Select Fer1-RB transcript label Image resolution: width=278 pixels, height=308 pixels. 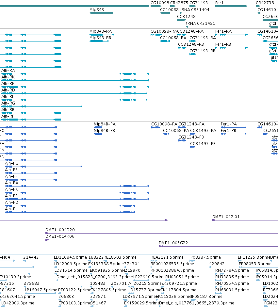(223, 45)
